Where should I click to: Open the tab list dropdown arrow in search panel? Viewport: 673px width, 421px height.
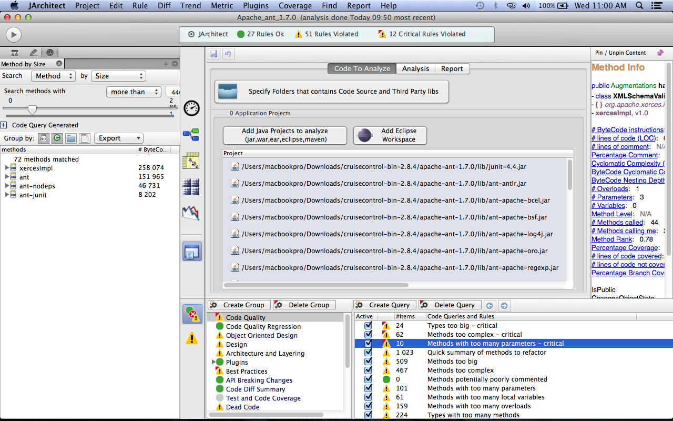[175, 64]
